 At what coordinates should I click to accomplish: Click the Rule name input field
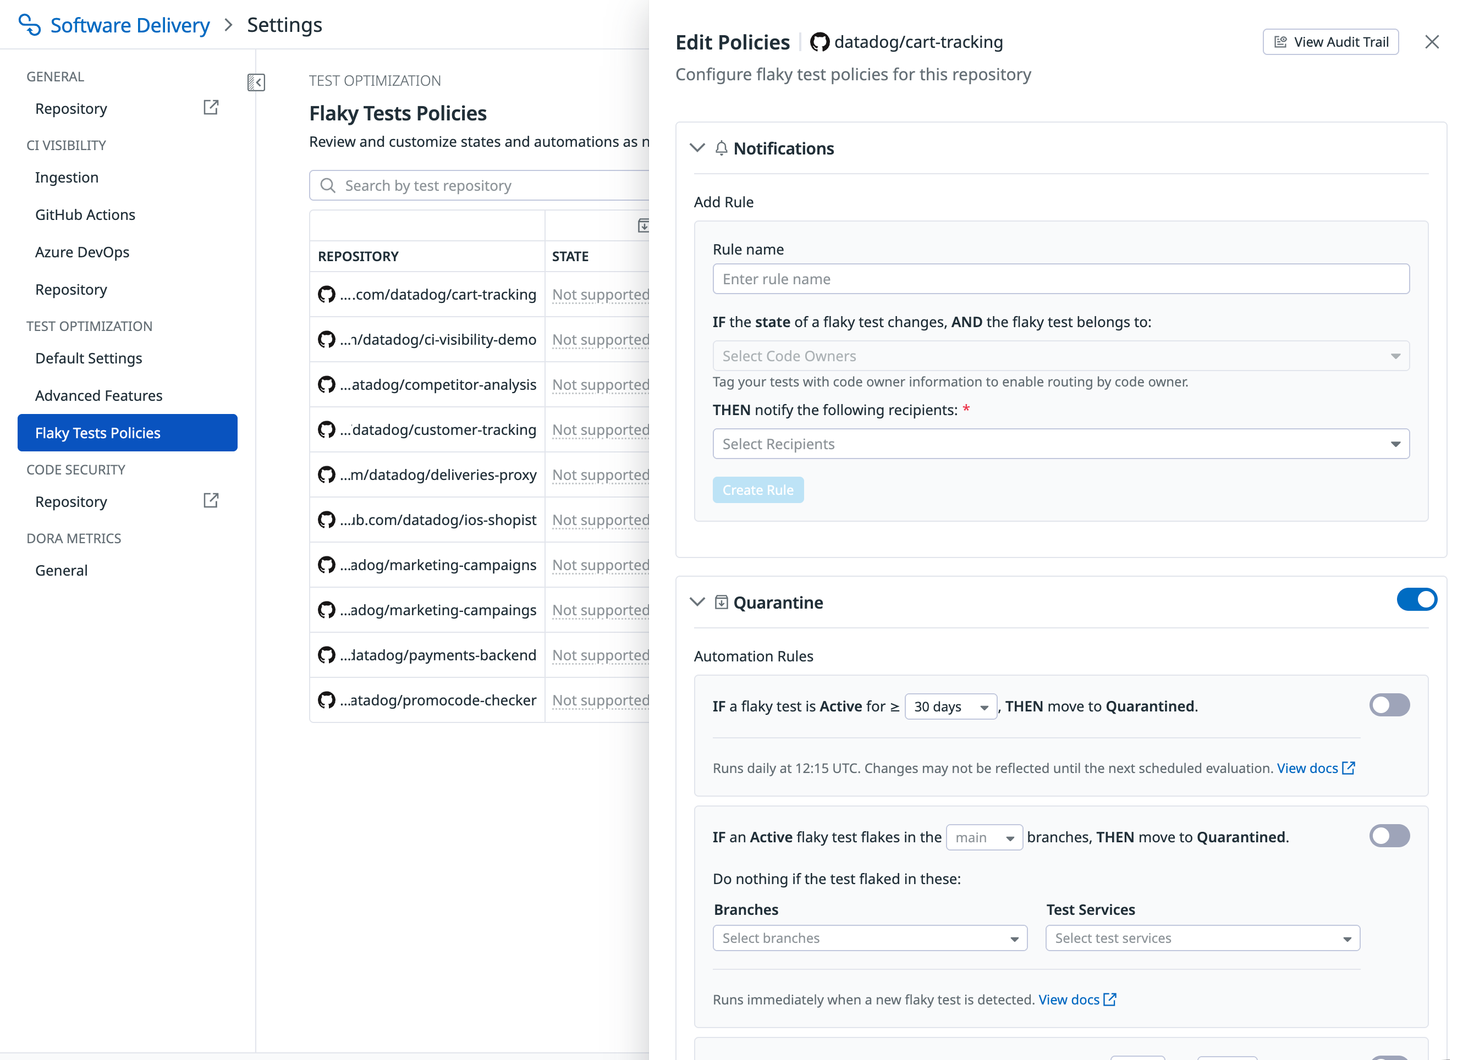coord(1060,279)
